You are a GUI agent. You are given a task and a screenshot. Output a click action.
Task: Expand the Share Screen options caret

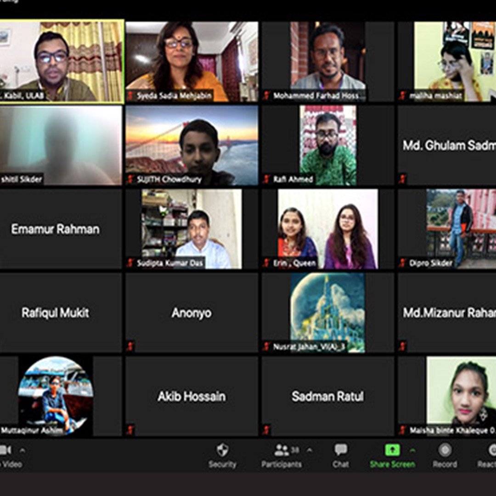click(x=412, y=450)
